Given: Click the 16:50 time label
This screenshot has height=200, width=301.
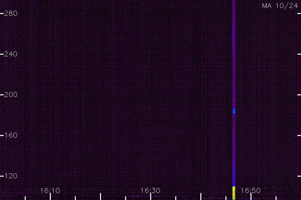Looking at the screenshot, I should tap(250, 191).
